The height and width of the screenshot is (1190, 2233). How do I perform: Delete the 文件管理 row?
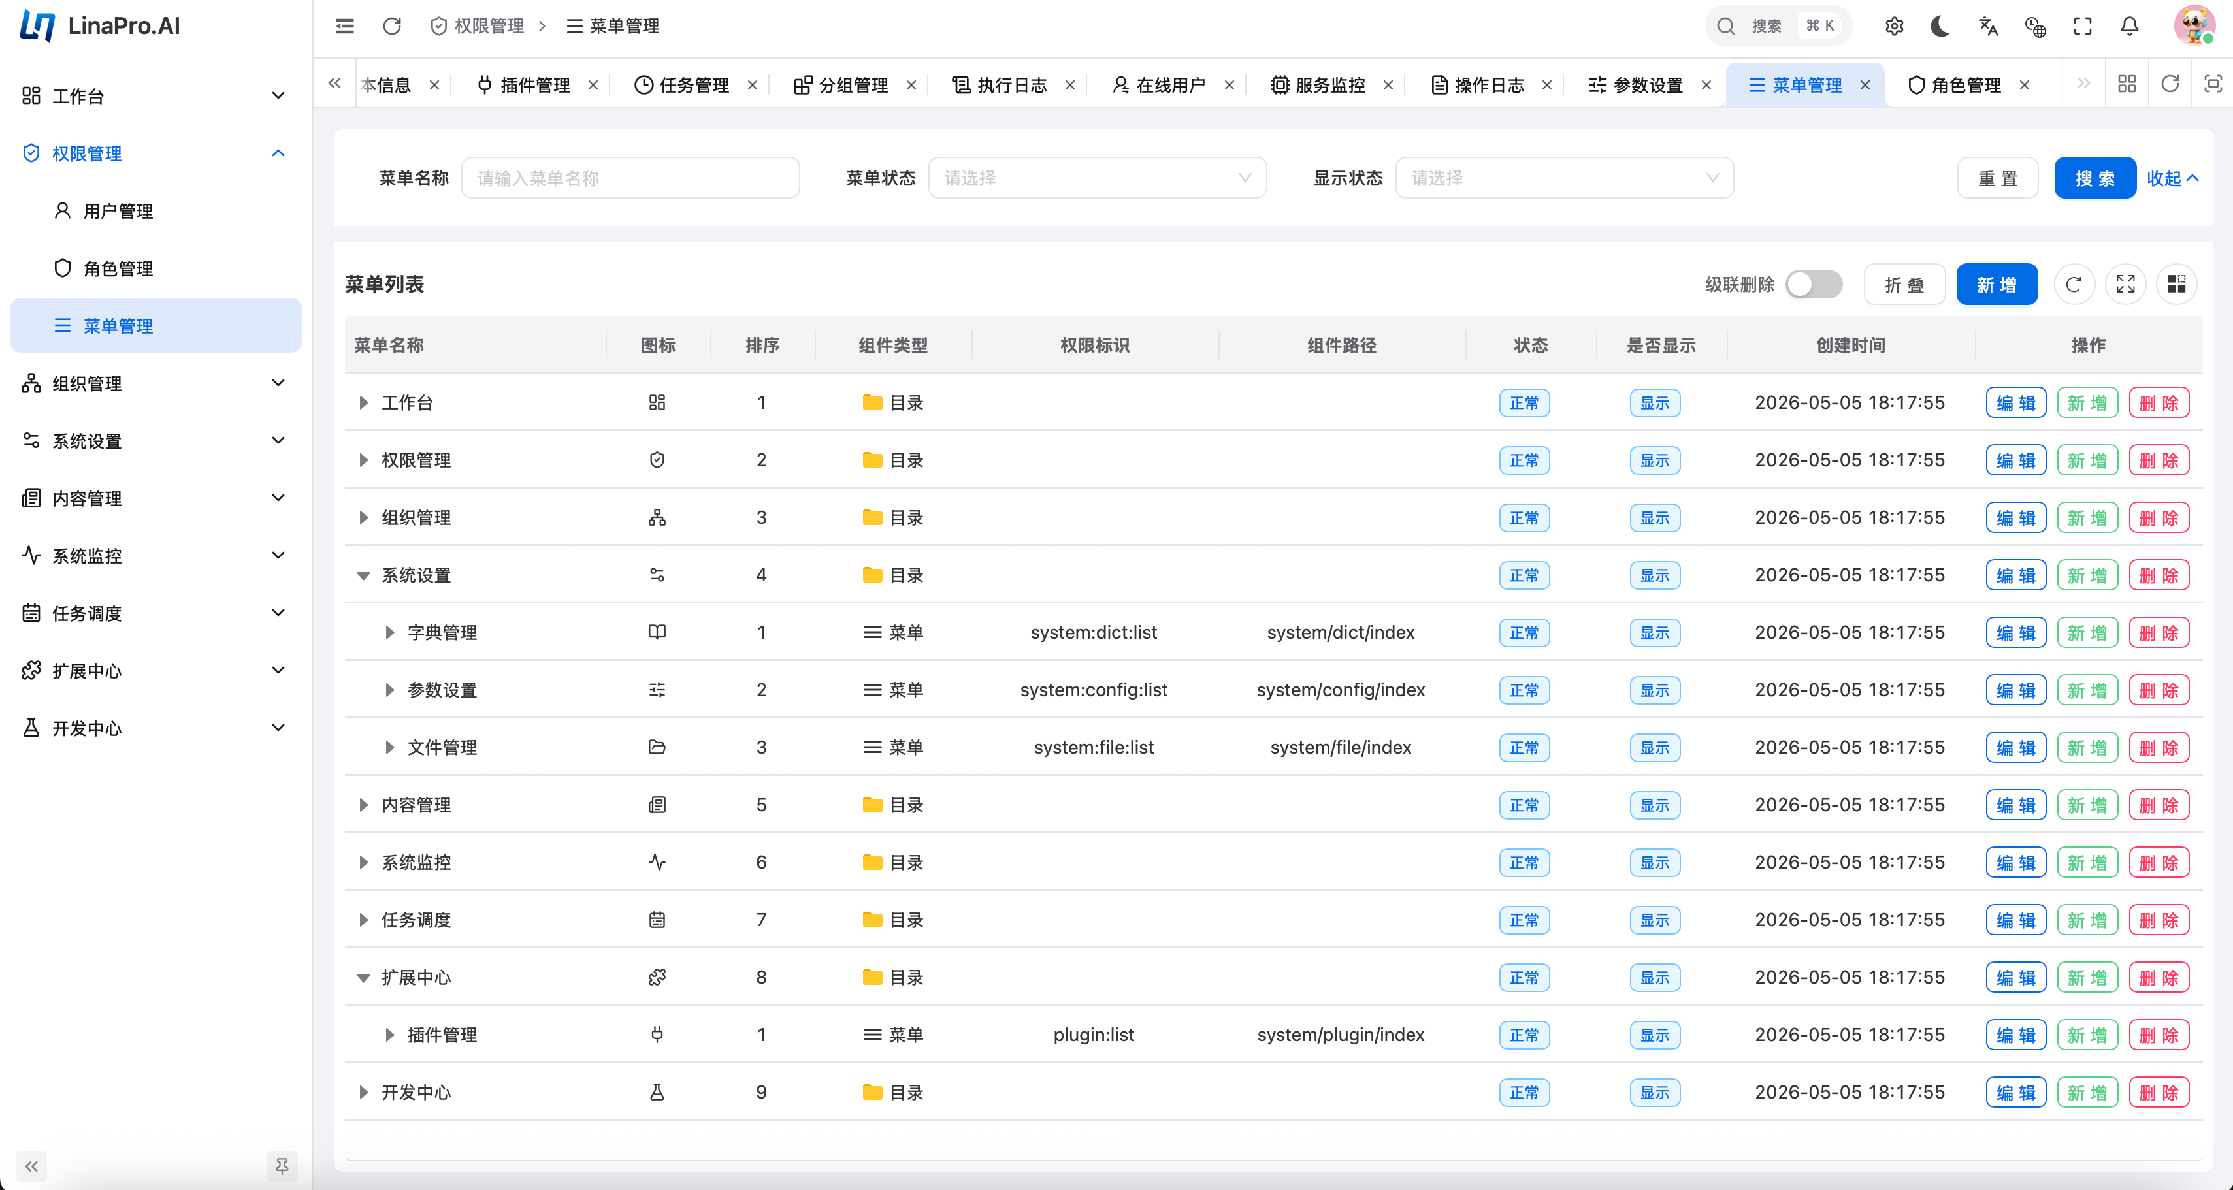pos(2159,747)
